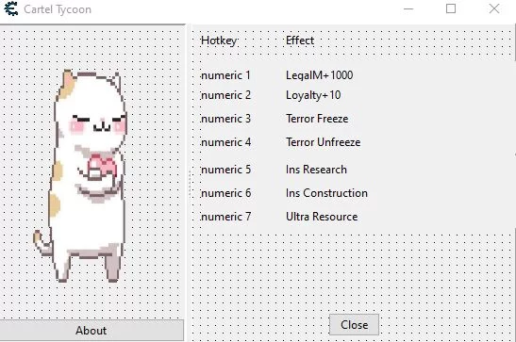Viewport: 516px width, 342px height.
Task: Click the dotted splitter handle between panels
Action: (190, 184)
